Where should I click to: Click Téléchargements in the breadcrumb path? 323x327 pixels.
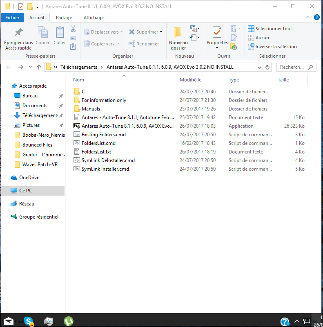coord(79,67)
